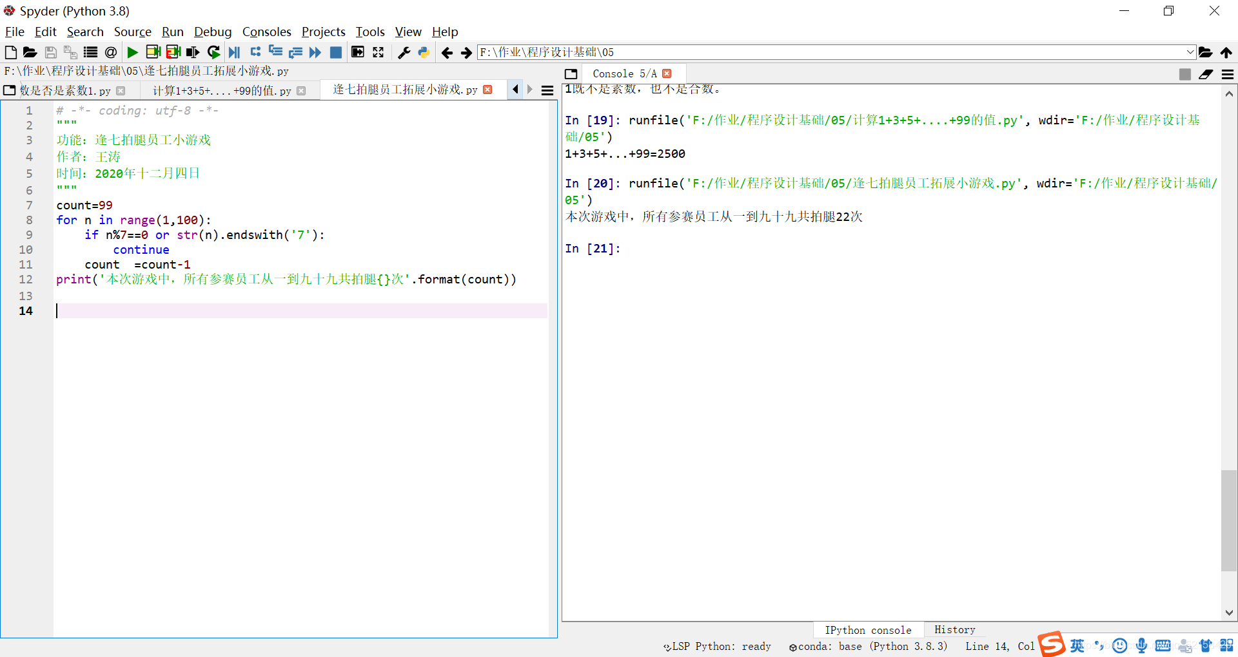Open the editor pane options hamburger menu

tap(547, 91)
